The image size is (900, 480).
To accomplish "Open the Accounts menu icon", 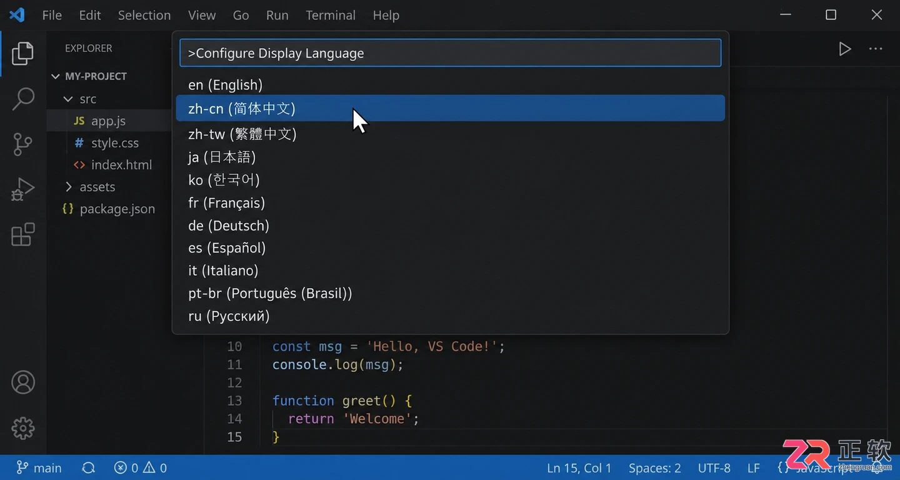I will pyautogui.click(x=23, y=382).
